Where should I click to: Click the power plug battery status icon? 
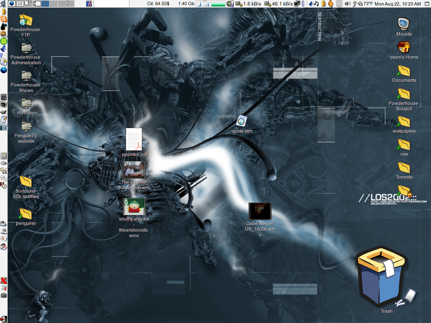[355, 4]
